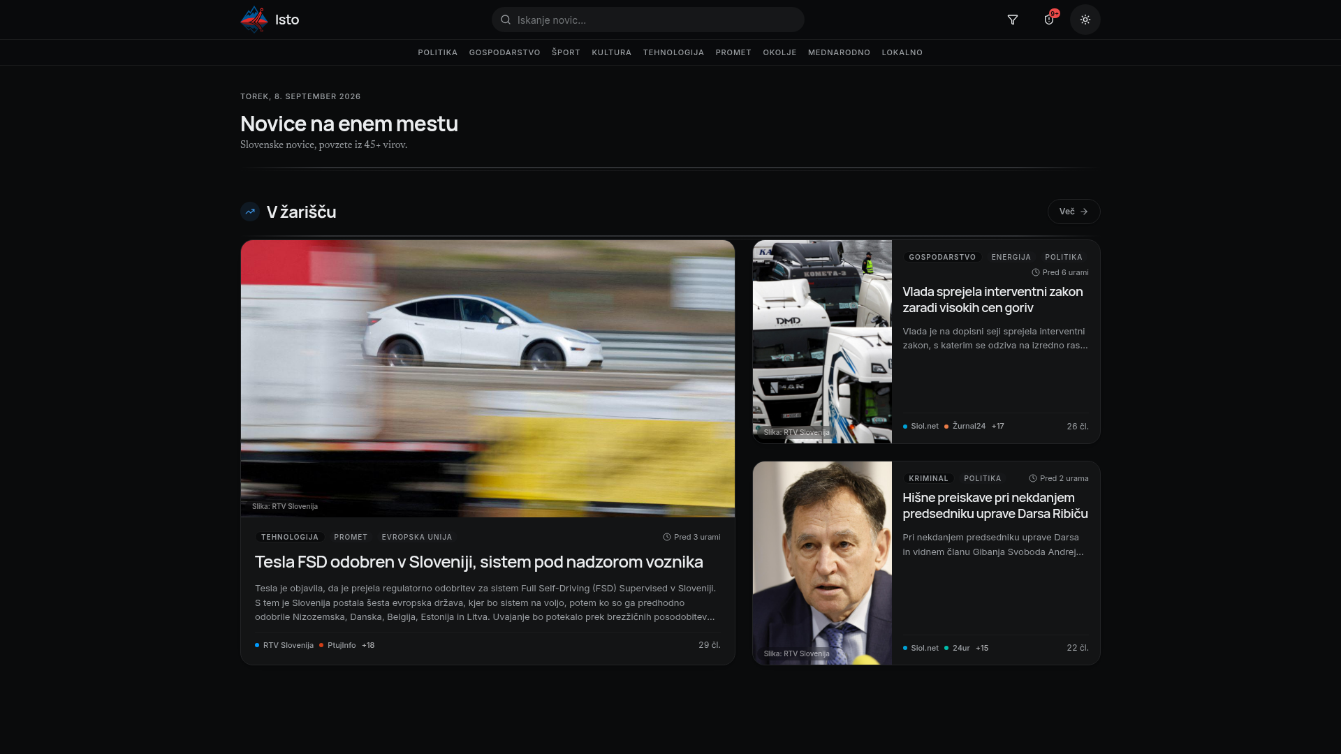Open Hišne preiskave pri nekdanjem headline
Image resolution: width=1341 pixels, height=754 pixels.
(x=995, y=505)
